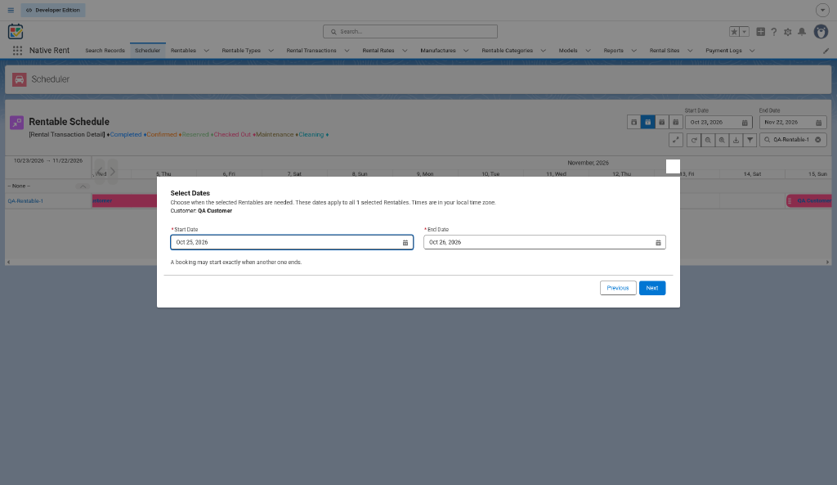Download the schedule export icon
Image resolution: width=837 pixels, height=485 pixels.
pos(736,140)
